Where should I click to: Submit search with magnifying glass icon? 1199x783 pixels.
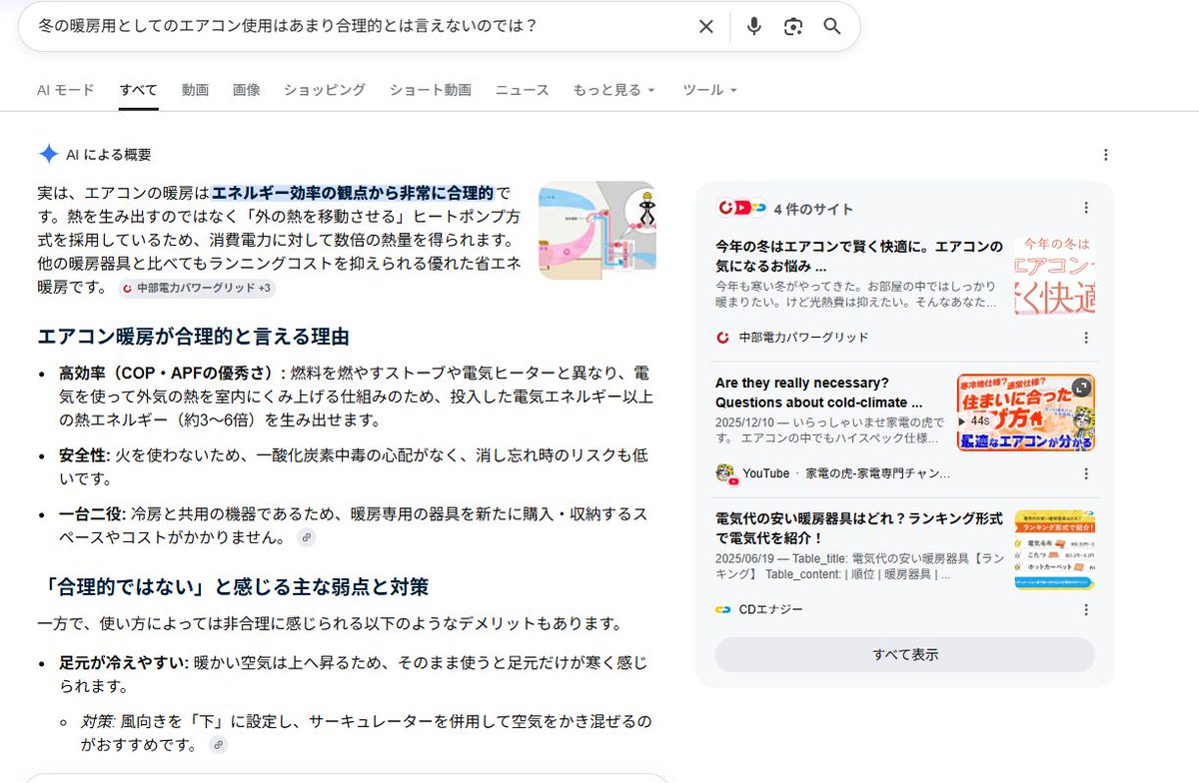(832, 27)
